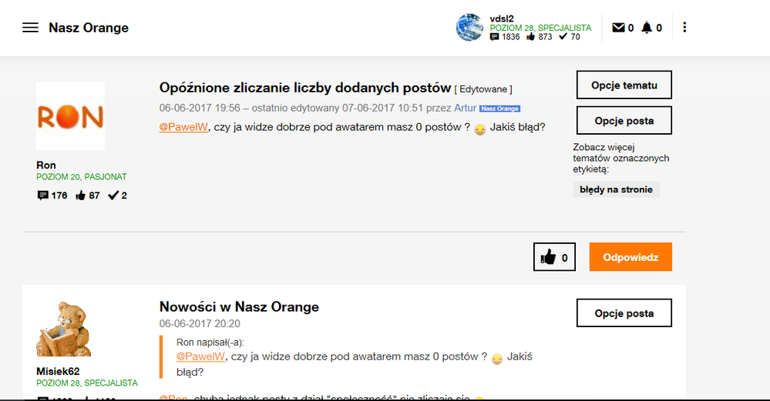Click Misiek62's rank POZIOM 28, SPECJALISTA
The width and height of the screenshot is (770, 401).
(x=87, y=383)
